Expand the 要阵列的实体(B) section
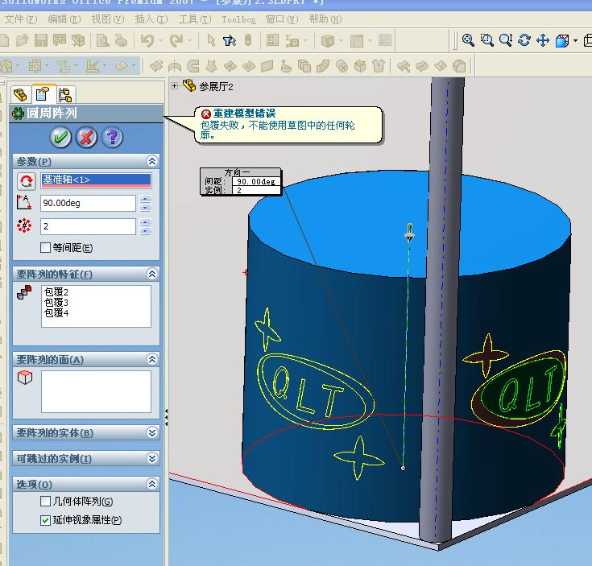This screenshot has width=592, height=566. pyautogui.click(x=151, y=432)
